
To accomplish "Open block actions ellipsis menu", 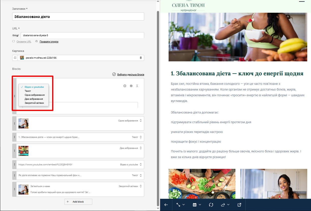I will coord(125,86).
